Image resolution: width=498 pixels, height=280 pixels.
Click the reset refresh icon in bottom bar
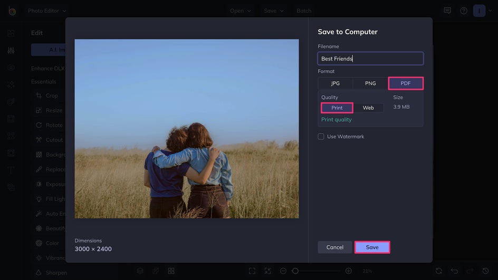[x=439, y=271]
